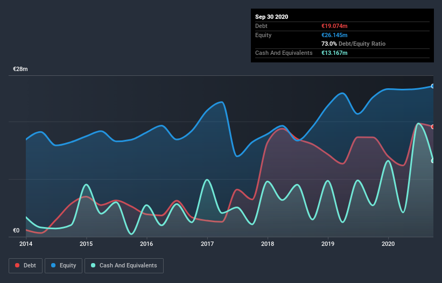This screenshot has height=283, width=442.
Task: Toggle the Cash And Equivalents legend button
Action: 124,266
